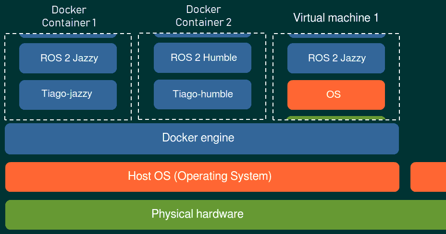
Task: Click the dashed bottom border of Docker Container 2
Action: point(202,119)
